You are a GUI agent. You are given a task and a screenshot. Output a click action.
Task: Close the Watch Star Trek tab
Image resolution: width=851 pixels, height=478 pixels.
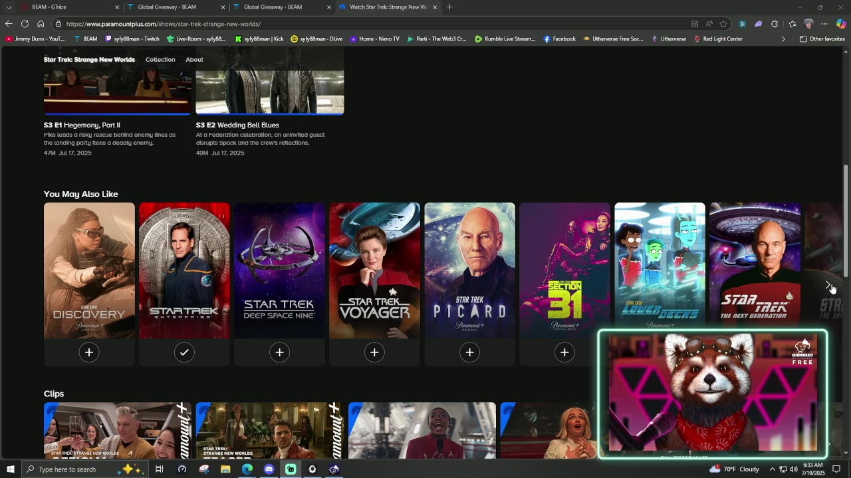tap(435, 7)
